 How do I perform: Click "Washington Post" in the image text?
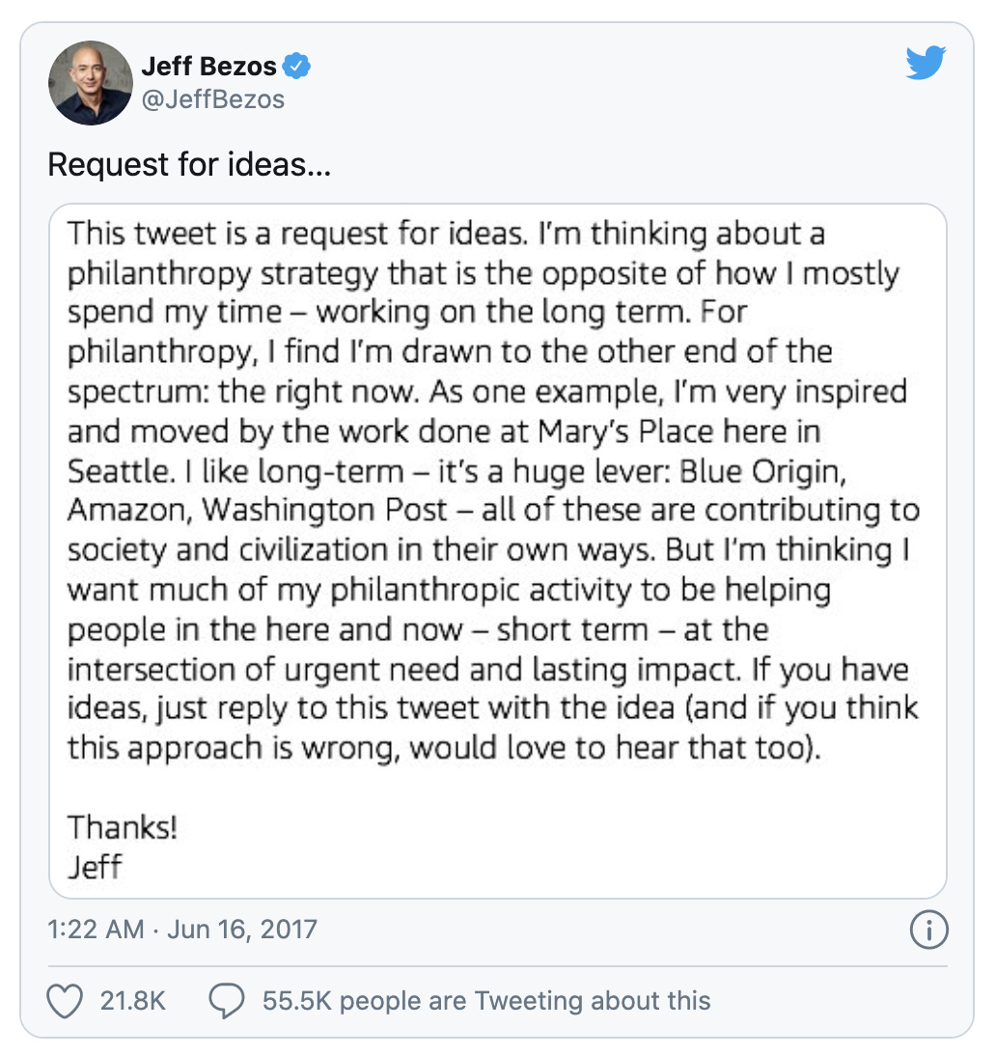[325, 511]
